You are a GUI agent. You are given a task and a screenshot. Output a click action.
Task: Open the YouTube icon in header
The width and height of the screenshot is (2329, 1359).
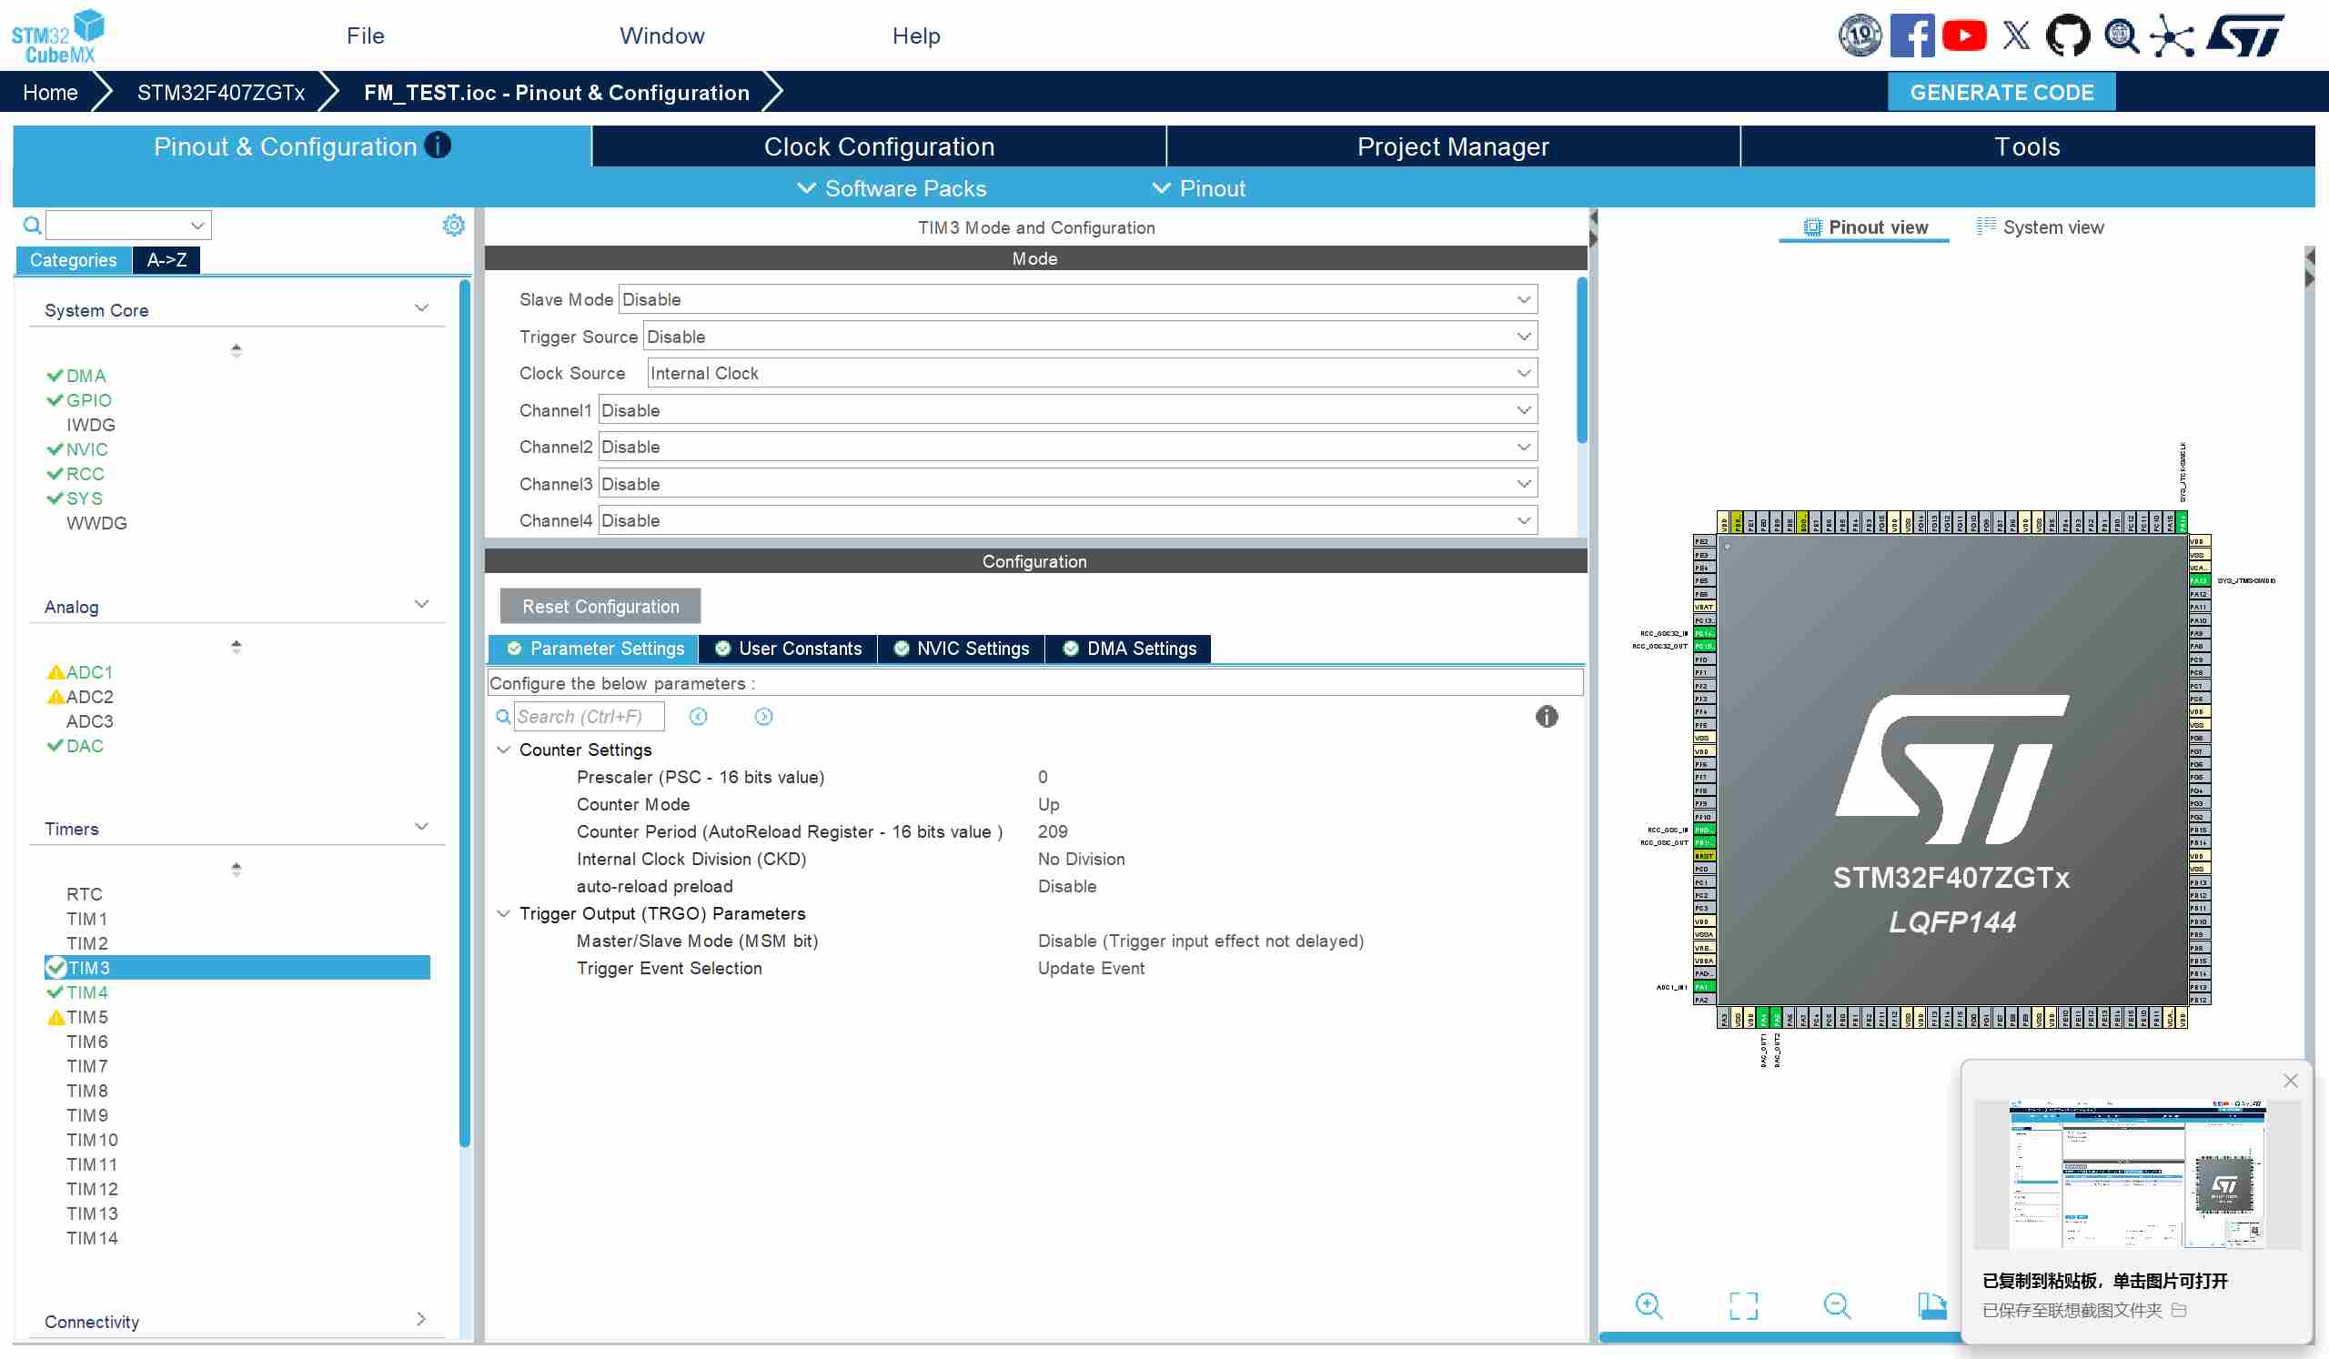[1963, 36]
